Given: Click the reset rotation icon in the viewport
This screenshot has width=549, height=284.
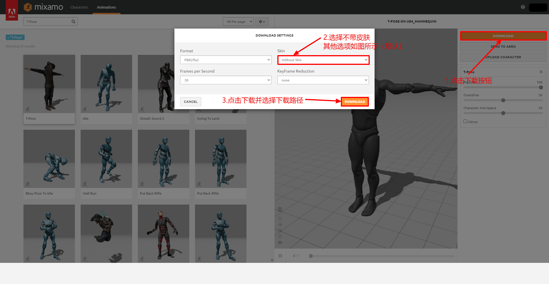Looking at the screenshot, I should [x=280, y=219].
